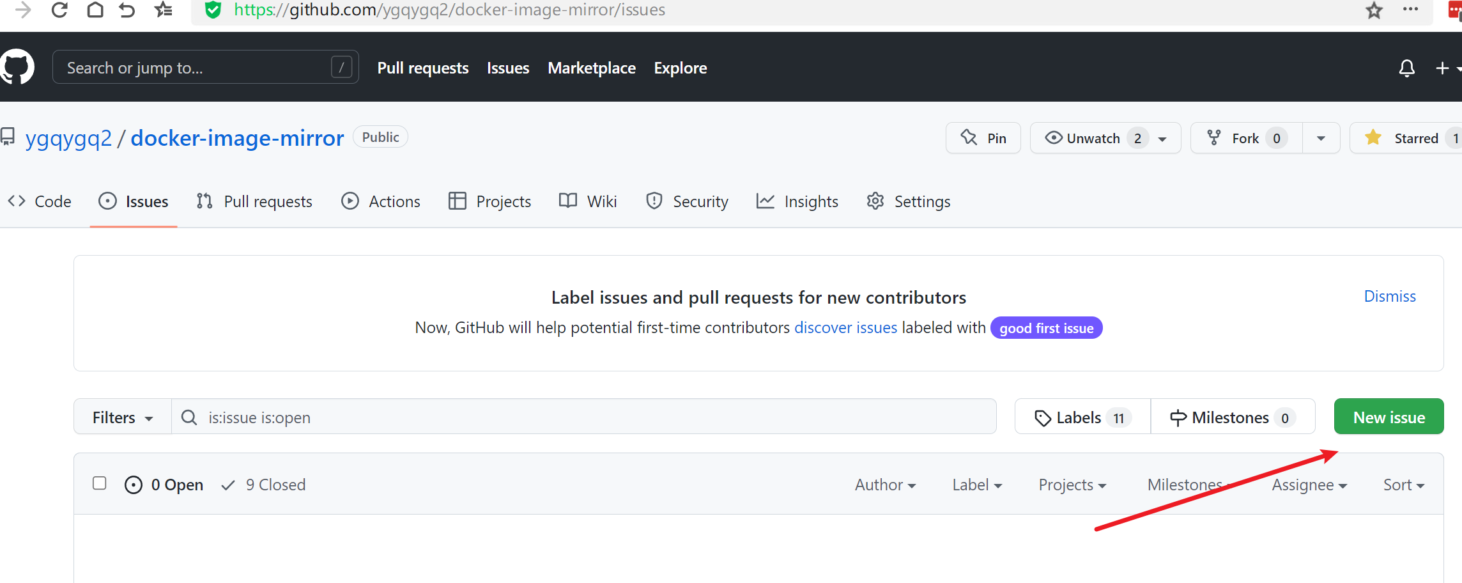The width and height of the screenshot is (1462, 583).
Task: Follow the discover issues link
Action: 845,327
